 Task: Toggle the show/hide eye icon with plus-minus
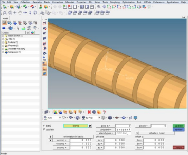[29, 28]
